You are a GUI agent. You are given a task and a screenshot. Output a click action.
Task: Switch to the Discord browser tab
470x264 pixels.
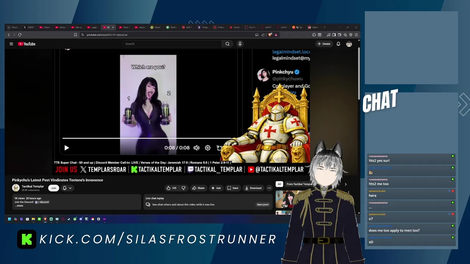tap(13, 27)
